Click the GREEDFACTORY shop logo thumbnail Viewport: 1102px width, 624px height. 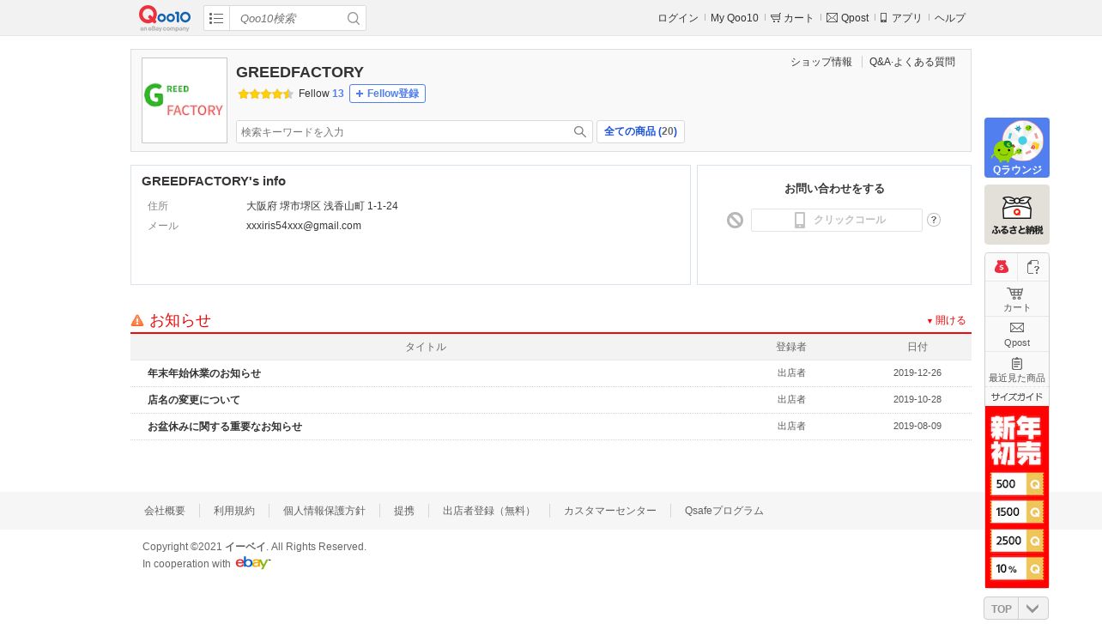click(185, 100)
